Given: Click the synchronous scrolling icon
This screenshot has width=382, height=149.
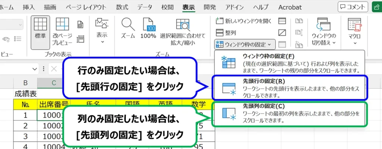Looking at the screenshot, I should coord(299,32).
